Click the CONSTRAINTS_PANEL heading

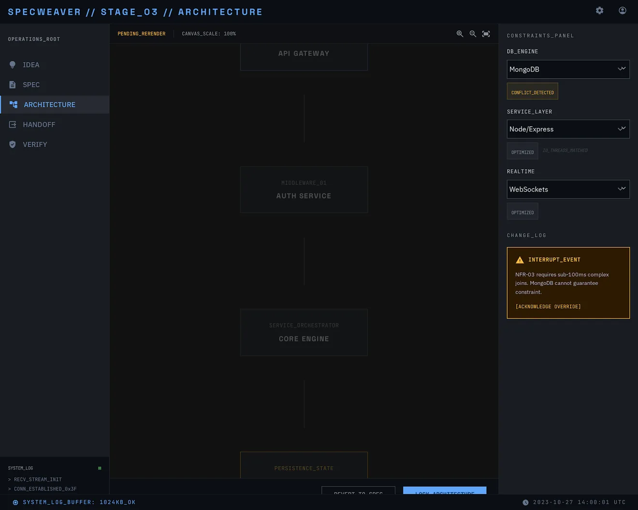coord(540,36)
